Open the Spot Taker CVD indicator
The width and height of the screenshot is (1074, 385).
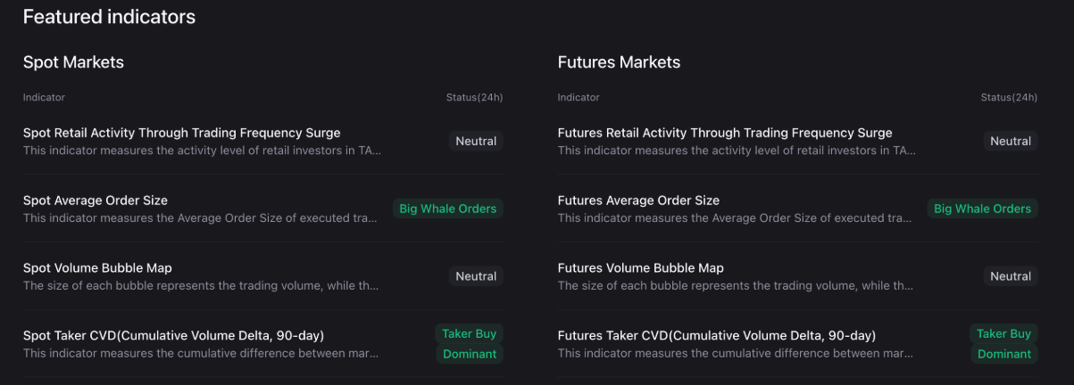(x=173, y=336)
